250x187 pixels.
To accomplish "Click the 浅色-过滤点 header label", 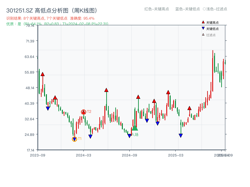I will coord(215,9).
